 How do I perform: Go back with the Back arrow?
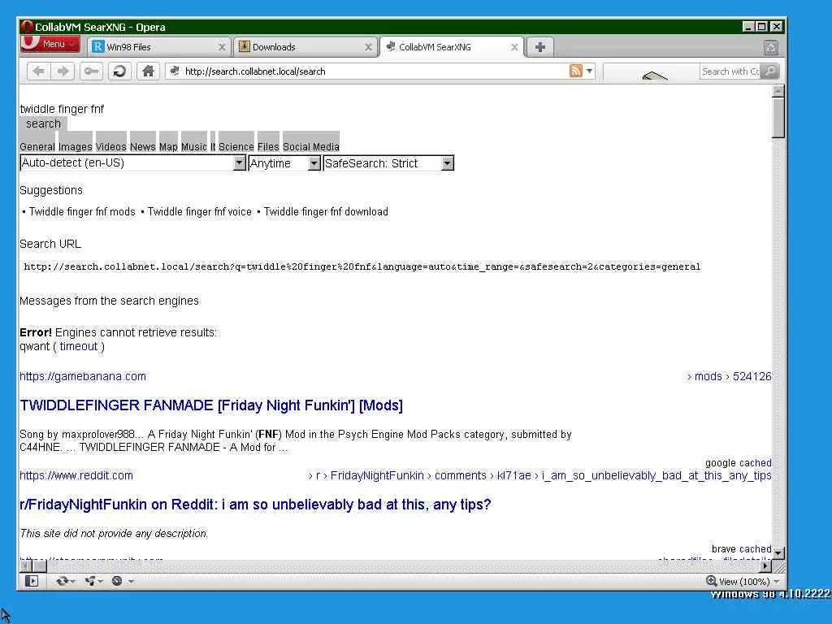pos(38,71)
